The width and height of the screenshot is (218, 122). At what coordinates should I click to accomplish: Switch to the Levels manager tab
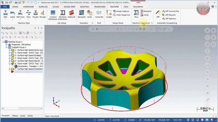tap(23, 116)
